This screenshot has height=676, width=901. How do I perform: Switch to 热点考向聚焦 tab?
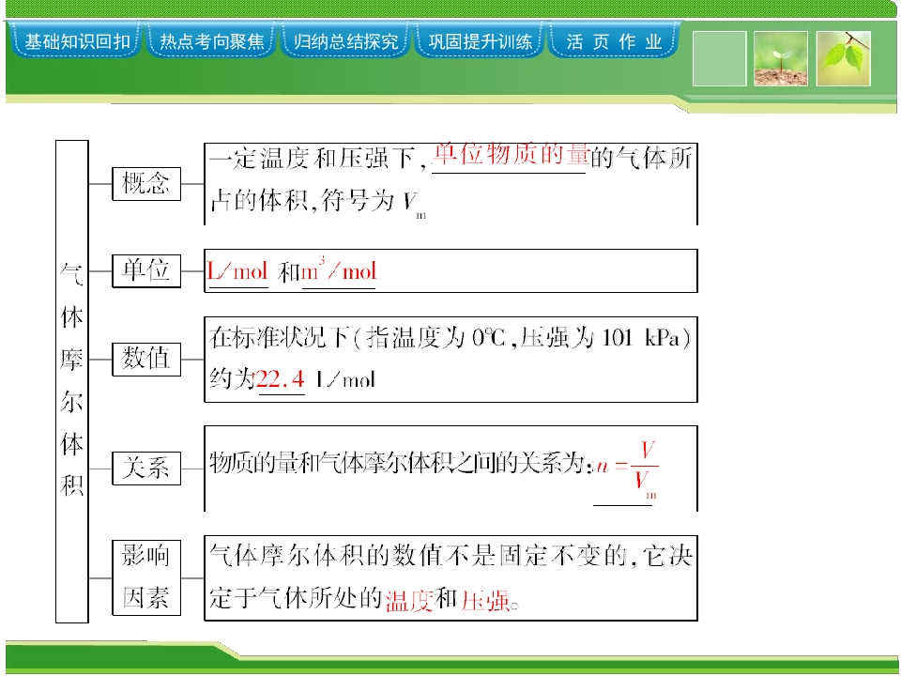211,40
